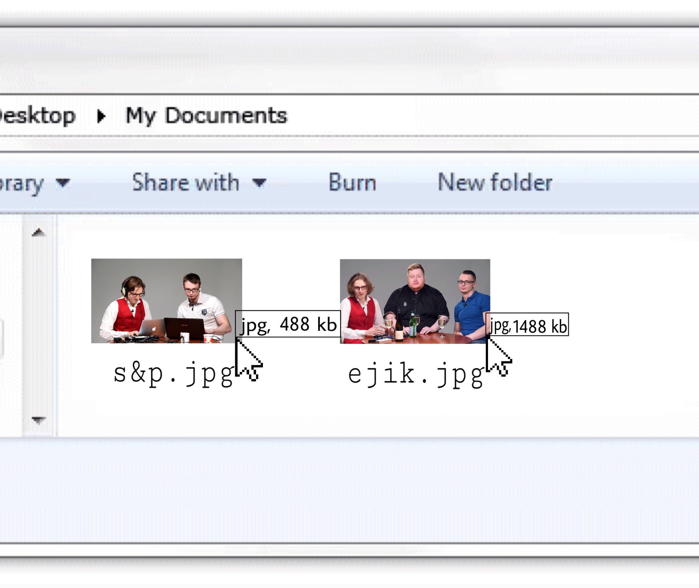
Task: Select the ejik.jpg thumbnail image
Action: [x=415, y=301]
